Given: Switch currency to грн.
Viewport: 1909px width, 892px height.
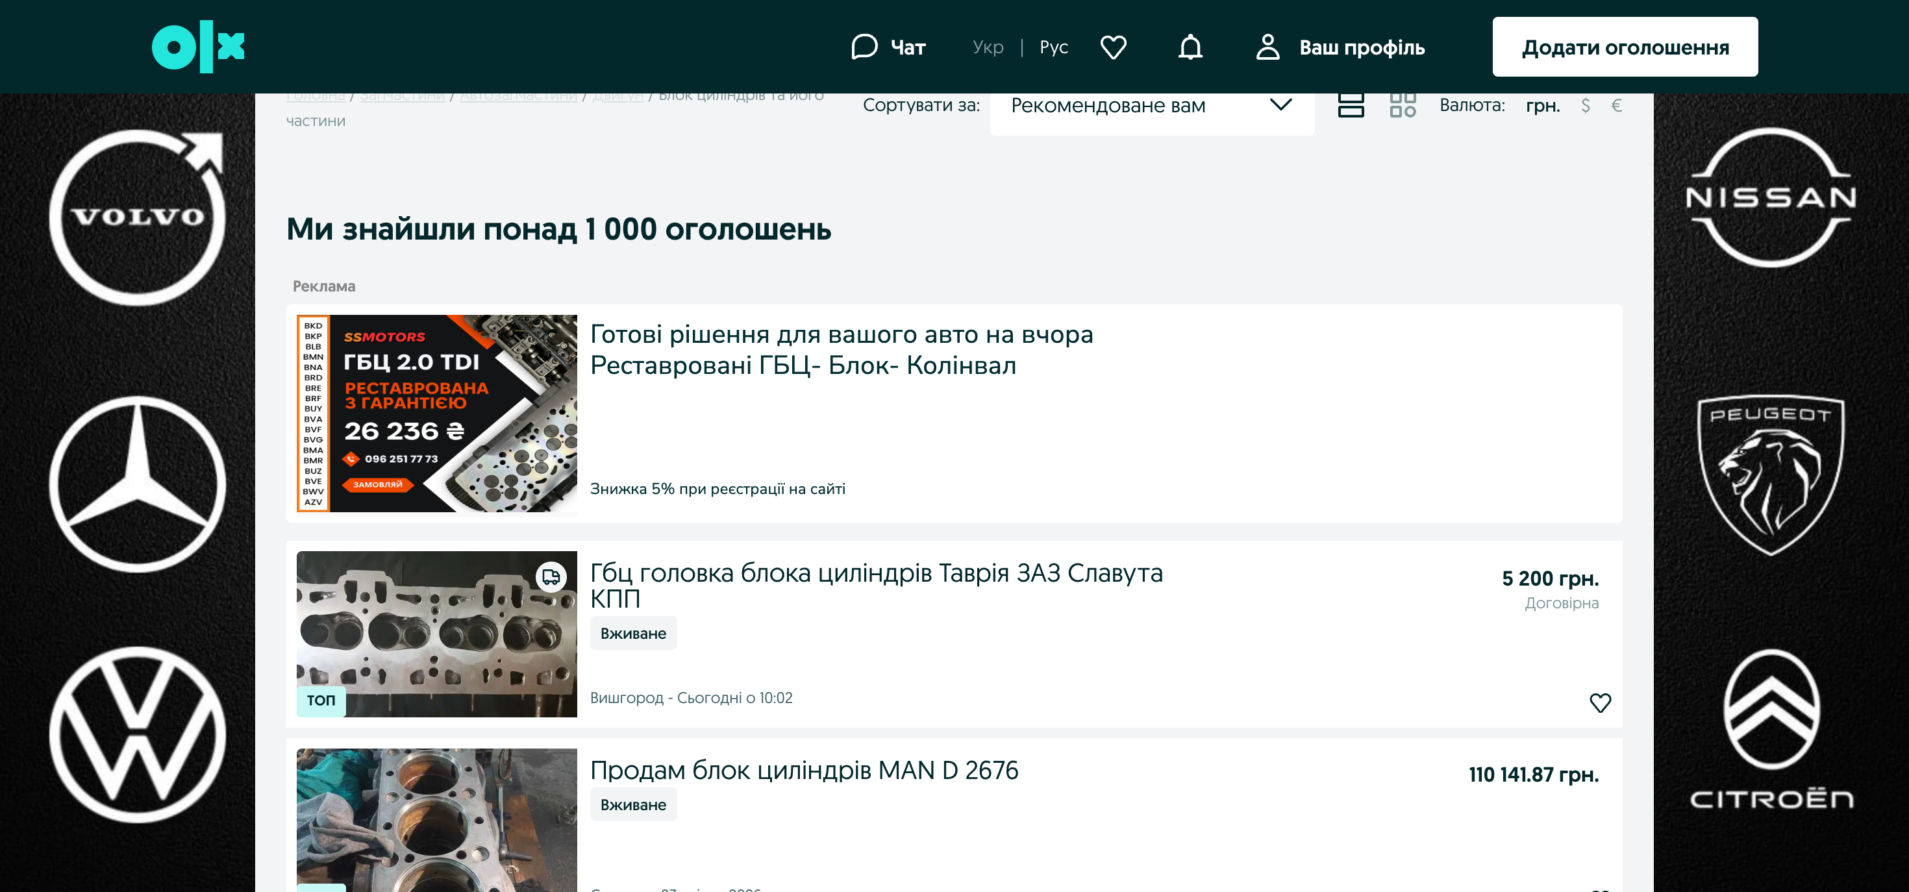Looking at the screenshot, I should [x=1543, y=105].
